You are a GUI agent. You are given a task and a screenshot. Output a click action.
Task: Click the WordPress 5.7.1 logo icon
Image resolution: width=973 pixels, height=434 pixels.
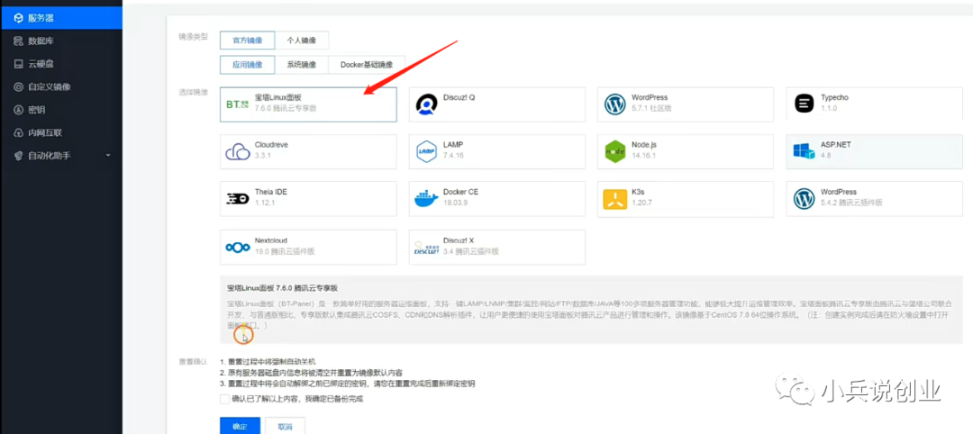[x=615, y=104]
